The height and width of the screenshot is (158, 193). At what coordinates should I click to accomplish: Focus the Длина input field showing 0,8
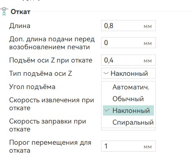pos(128,26)
